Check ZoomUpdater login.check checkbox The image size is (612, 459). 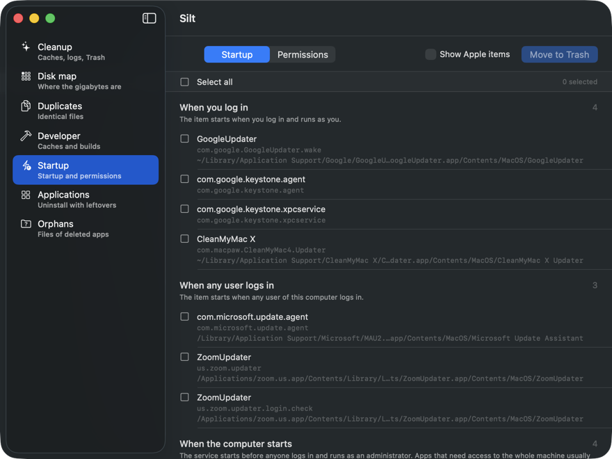click(x=184, y=397)
